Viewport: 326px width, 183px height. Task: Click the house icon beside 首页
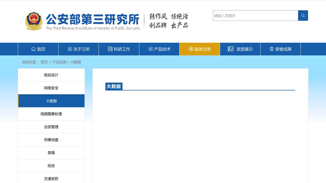point(33,49)
